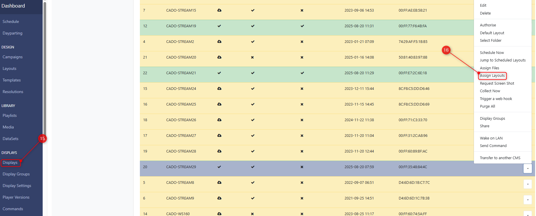
Task: Open Dayparting sidebar link
Action: 12,33
